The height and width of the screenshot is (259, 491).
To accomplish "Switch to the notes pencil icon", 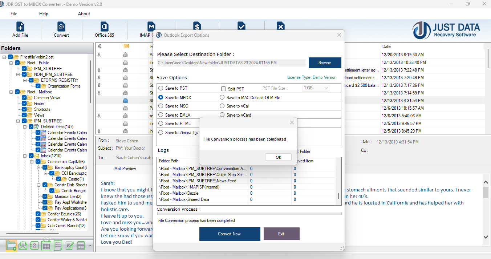I will pyautogui.click(x=69, y=246).
